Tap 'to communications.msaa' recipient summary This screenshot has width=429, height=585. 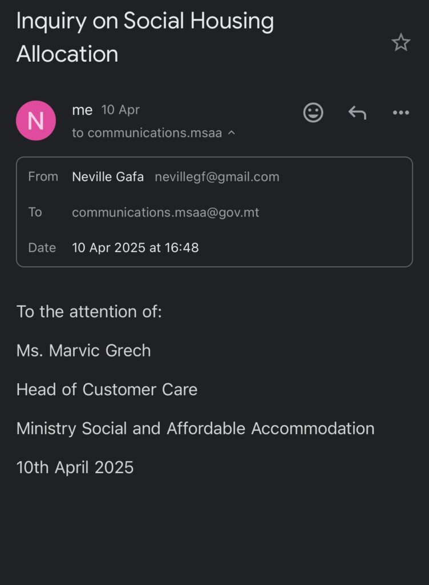click(147, 133)
